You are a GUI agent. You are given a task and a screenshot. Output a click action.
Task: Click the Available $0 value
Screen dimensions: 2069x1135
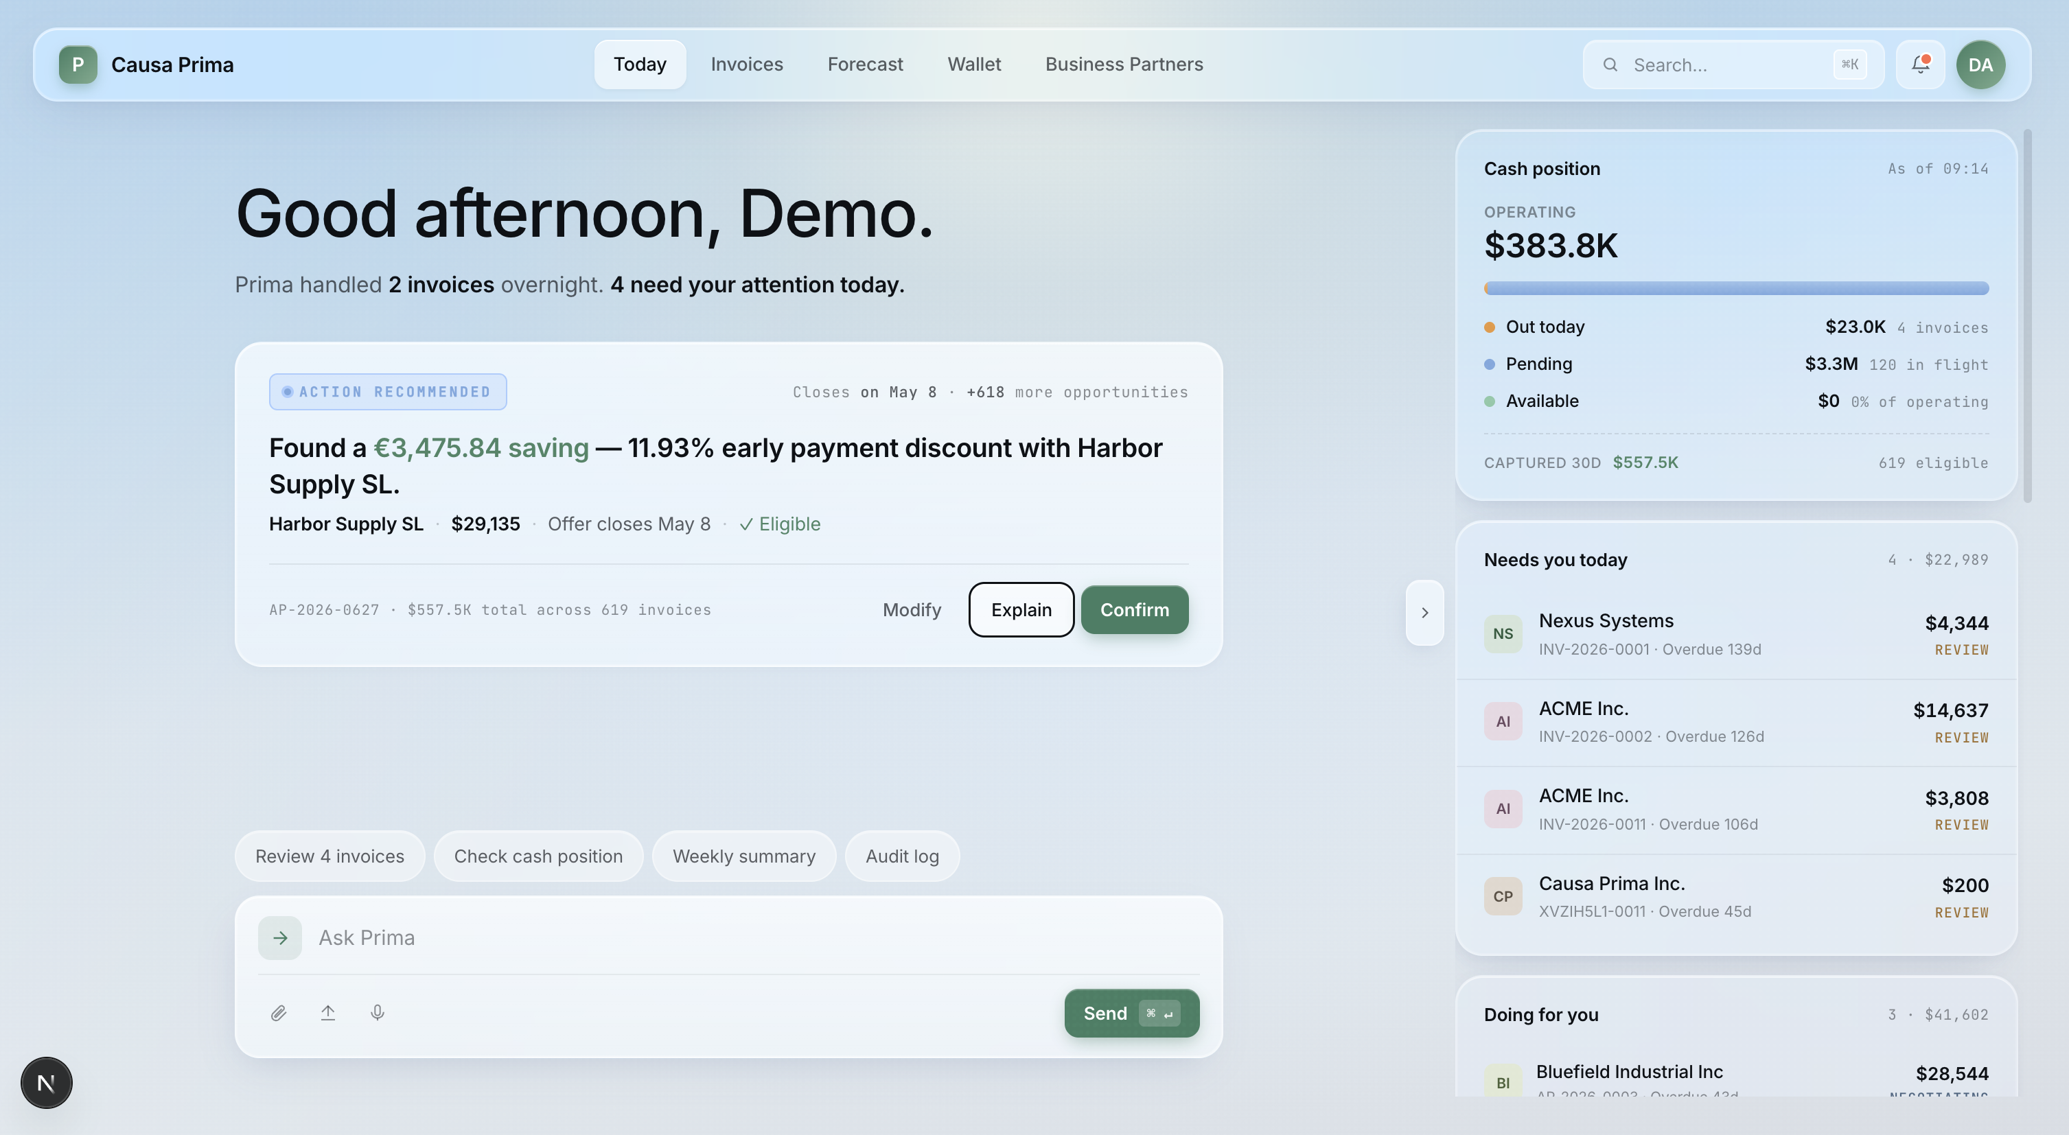click(1828, 401)
